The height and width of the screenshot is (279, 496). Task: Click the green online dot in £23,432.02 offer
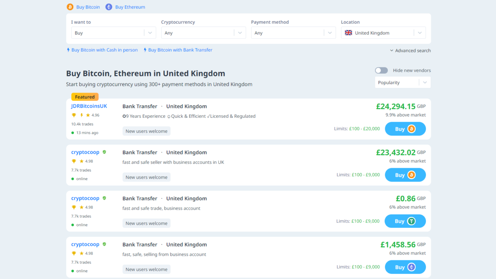(x=72, y=179)
